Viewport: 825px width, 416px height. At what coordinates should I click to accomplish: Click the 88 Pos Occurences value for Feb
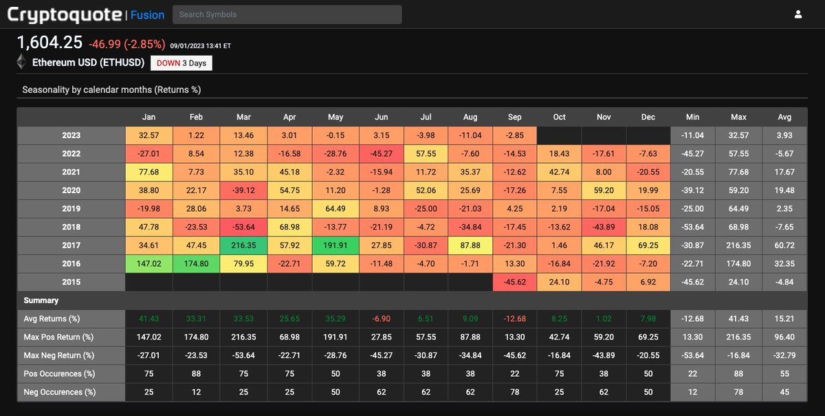pos(196,374)
